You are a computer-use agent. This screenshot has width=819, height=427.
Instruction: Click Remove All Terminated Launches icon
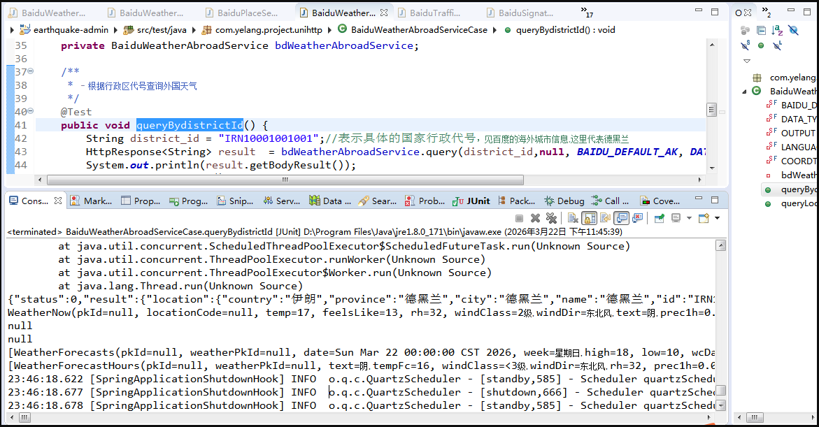(551, 217)
